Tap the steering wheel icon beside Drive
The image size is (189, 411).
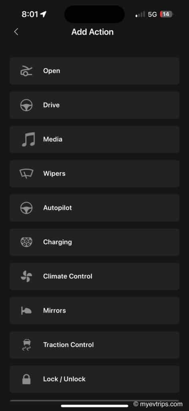(26, 105)
